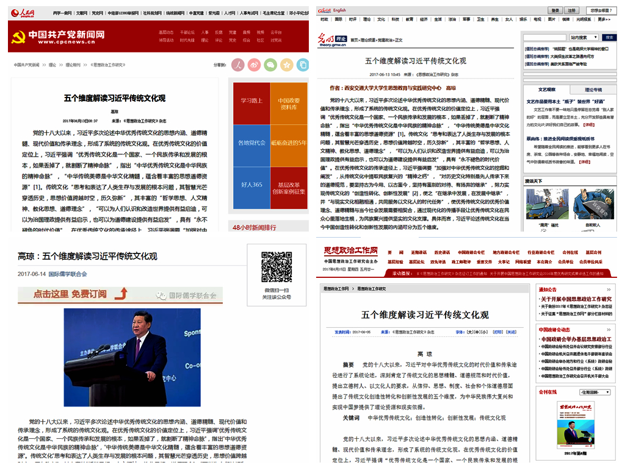Image resolution: width=625 pixels, height=468 pixels.
Task: Open the 基层改革创新案例征集 red tile
Action: point(289,188)
